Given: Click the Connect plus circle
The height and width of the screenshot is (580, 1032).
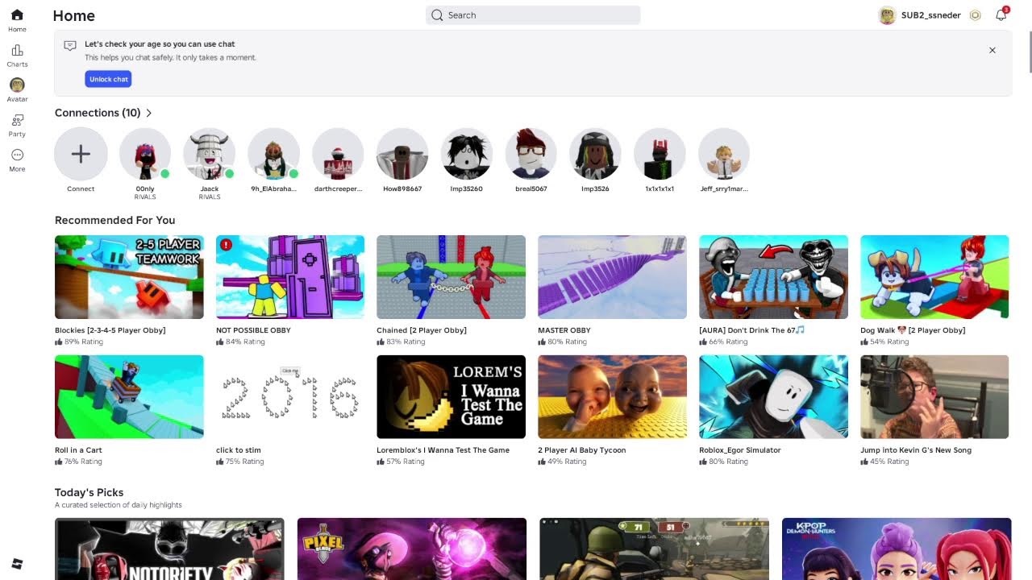Looking at the screenshot, I should coord(81,154).
